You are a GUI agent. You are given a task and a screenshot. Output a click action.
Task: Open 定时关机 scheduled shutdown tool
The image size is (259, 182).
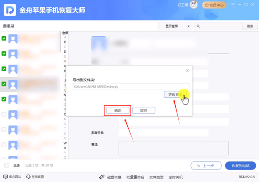tap(176, 177)
